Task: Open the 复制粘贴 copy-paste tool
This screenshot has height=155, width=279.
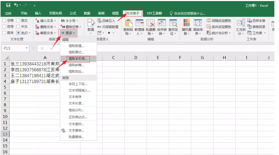Action: 128,27
